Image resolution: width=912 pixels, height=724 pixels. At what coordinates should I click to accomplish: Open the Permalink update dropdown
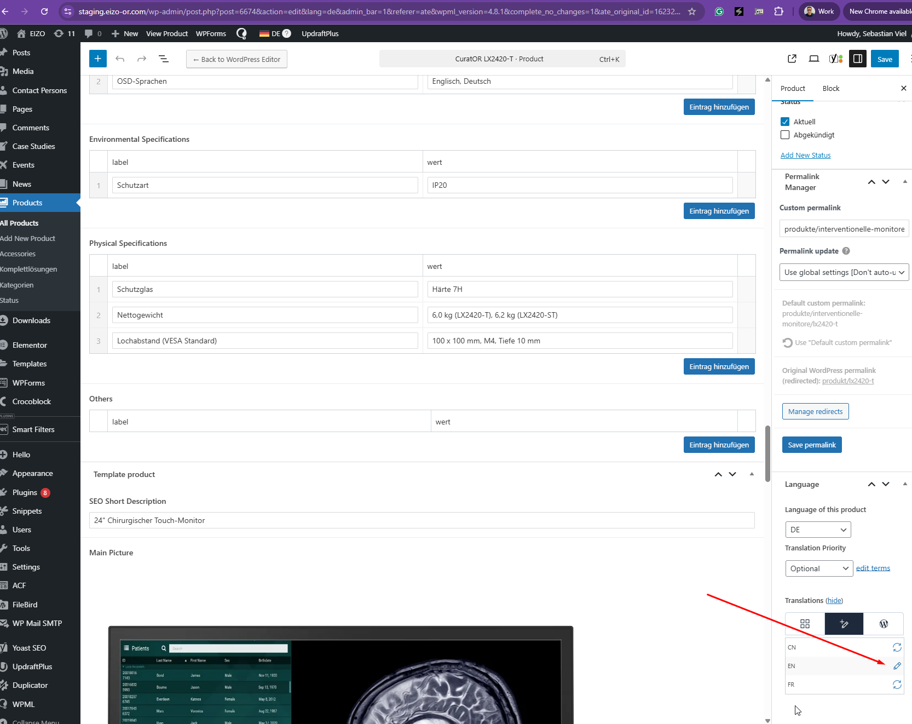tap(844, 272)
